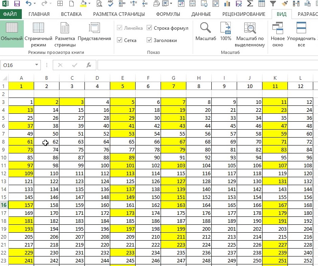
Task: Redo the undone action
Action: tap(44, 3)
